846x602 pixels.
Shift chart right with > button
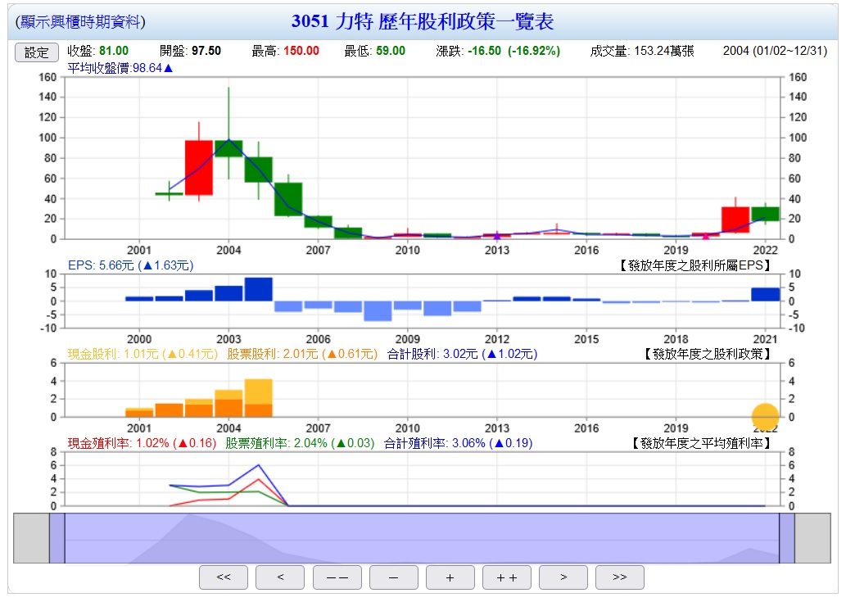pos(563,577)
